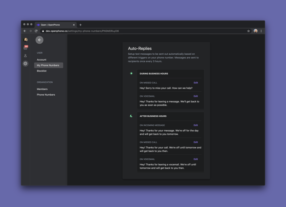Click the sun icon for business hours

point(131,73)
